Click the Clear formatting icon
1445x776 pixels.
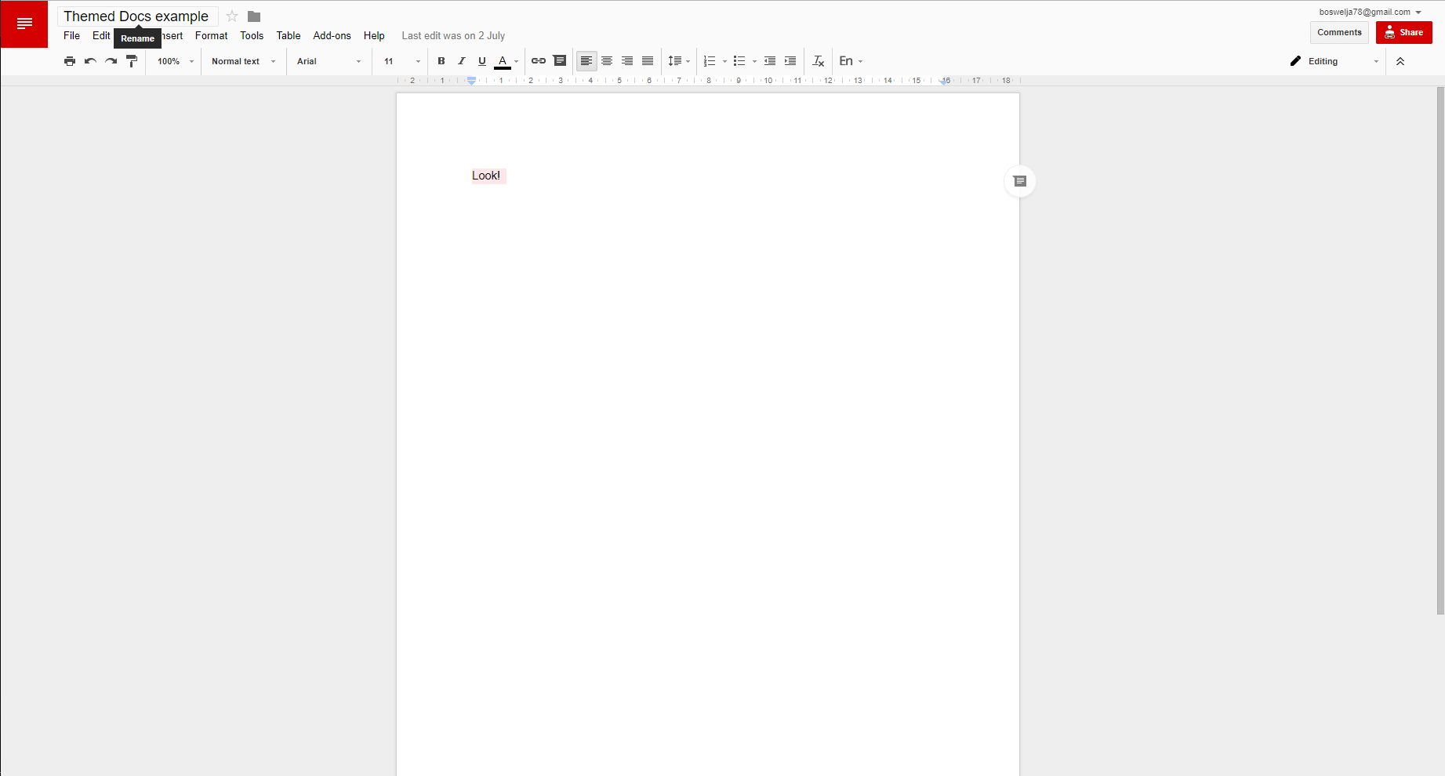coord(818,61)
